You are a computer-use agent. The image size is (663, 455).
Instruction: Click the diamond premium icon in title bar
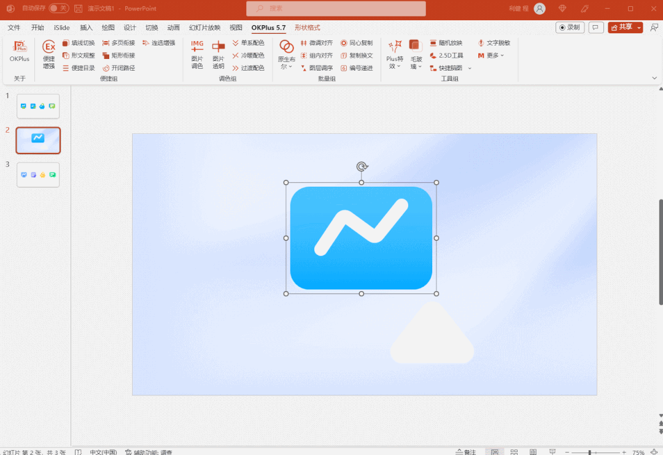click(x=562, y=9)
